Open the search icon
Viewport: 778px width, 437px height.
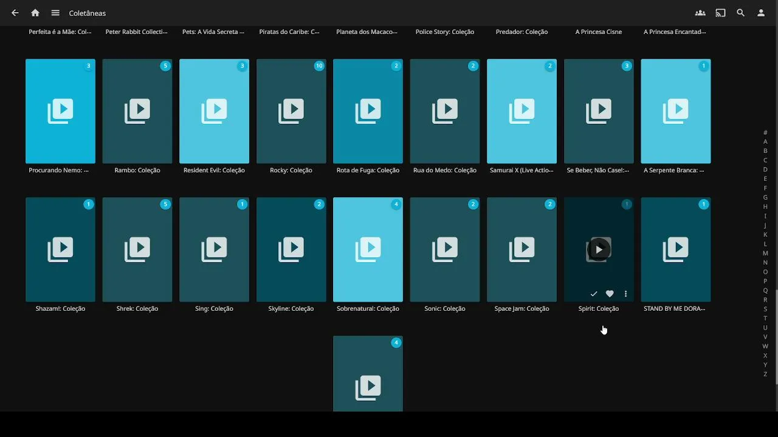coord(740,13)
